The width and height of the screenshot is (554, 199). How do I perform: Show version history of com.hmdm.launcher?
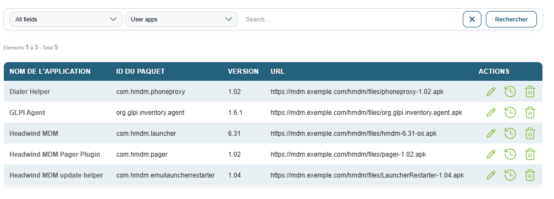[510, 134]
